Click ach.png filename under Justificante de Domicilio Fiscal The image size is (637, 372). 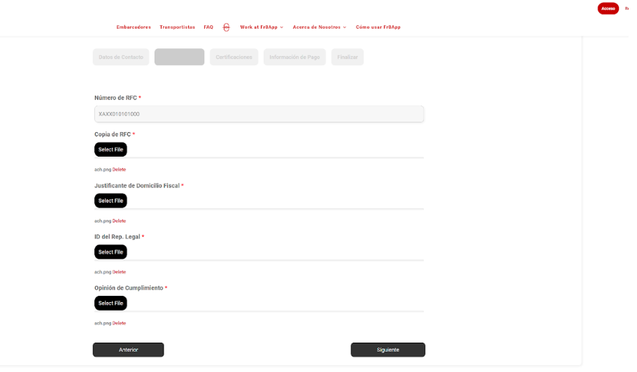point(103,221)
